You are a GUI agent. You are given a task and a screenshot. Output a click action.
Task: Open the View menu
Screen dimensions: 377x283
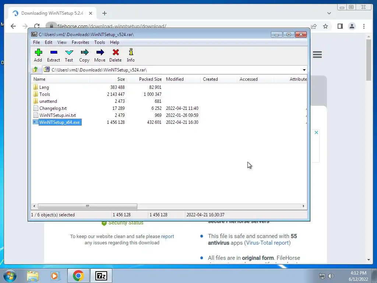[62, 42]
